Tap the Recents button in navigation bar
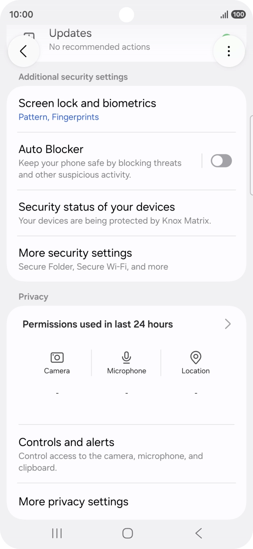Screen dimensions: 253x549 pyautogui.click(x=57, y=533)
